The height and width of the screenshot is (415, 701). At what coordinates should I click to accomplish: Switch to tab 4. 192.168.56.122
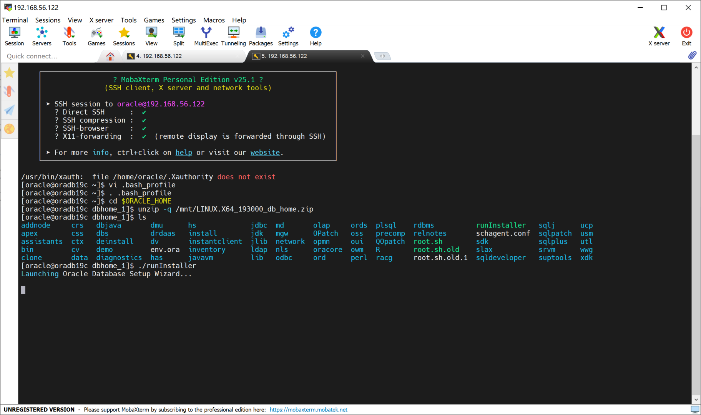(184, 56)
